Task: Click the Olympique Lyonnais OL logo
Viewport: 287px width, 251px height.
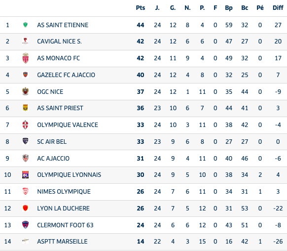Action: coord(26,175)
